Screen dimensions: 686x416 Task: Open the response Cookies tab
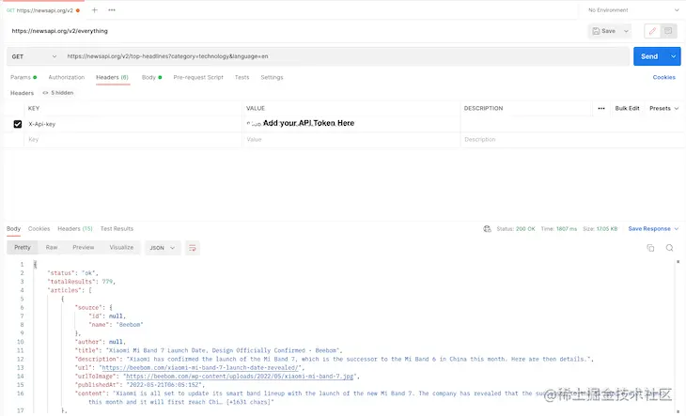pos(39,228)
